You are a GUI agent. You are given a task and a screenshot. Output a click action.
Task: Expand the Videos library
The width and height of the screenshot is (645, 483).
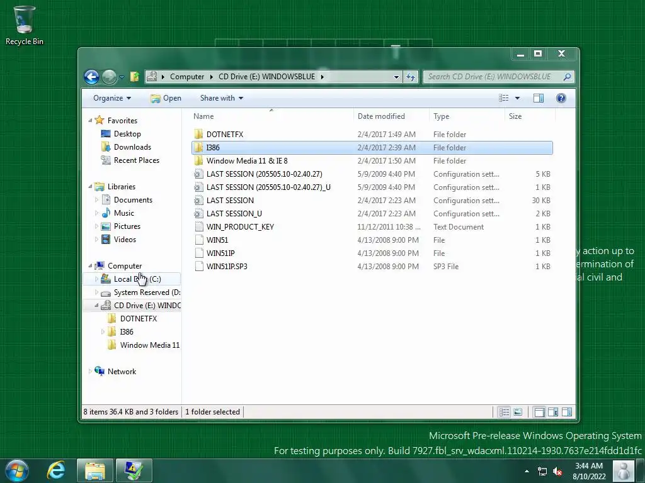(96, 239)
